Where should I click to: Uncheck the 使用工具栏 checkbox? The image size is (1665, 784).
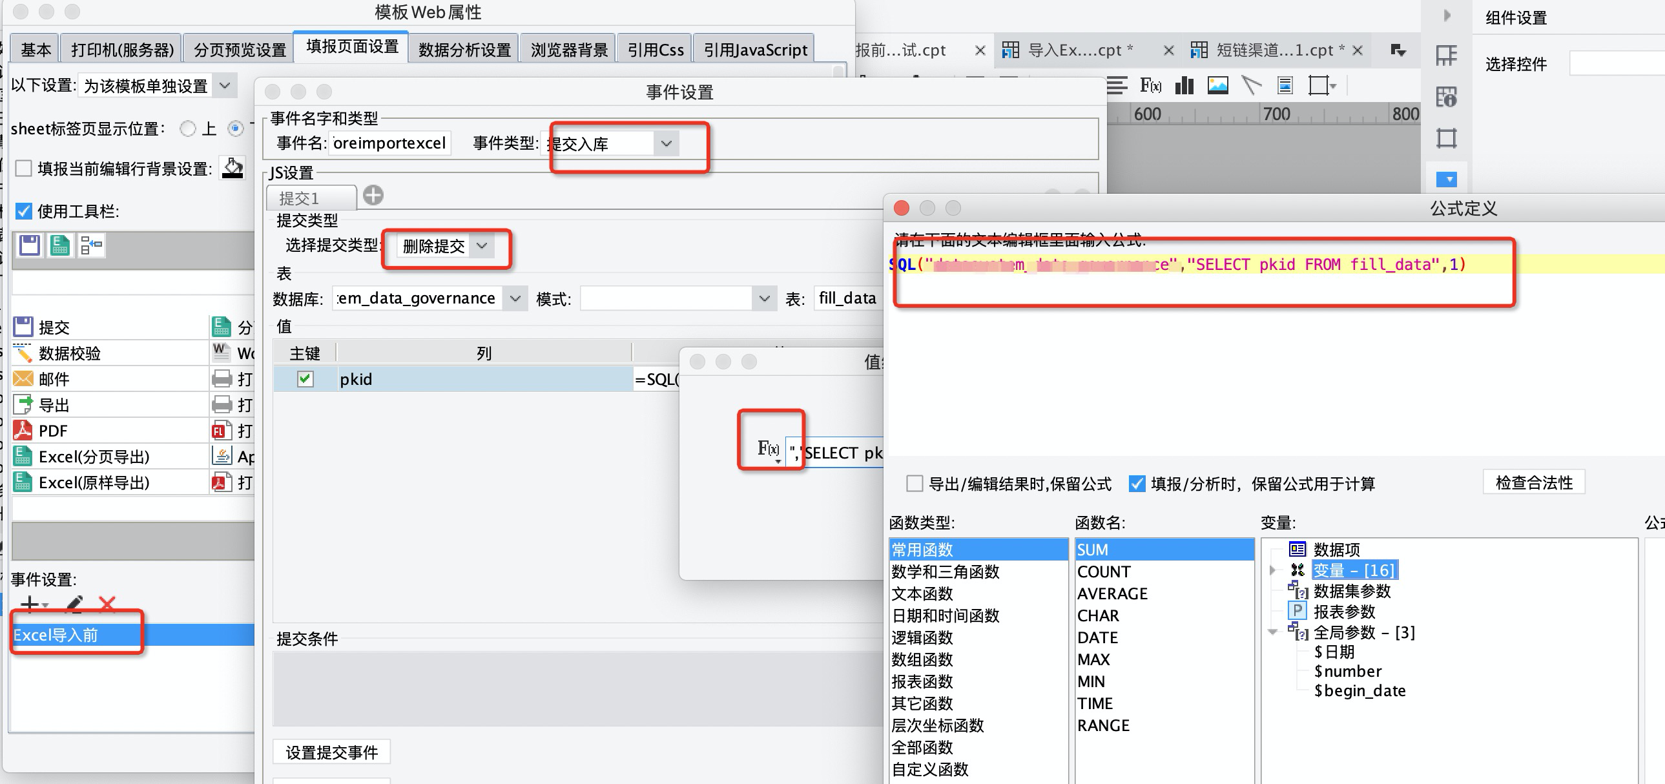click(x=24, y=211)
